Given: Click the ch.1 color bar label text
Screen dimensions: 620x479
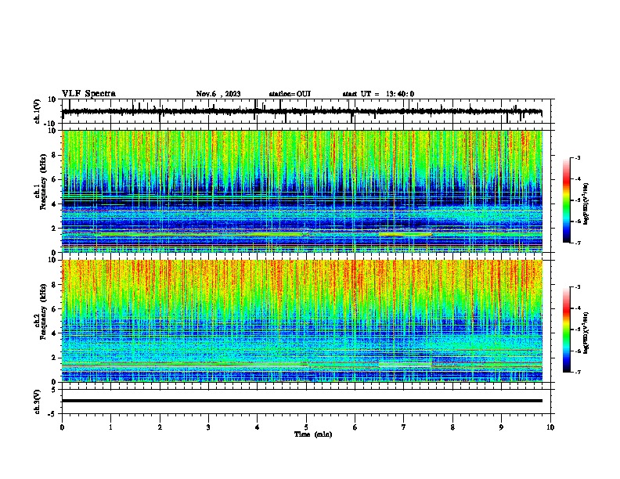Looking at the screenshot, I should coord(586,203).
